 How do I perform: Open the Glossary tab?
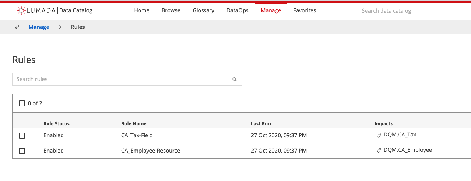203,10
